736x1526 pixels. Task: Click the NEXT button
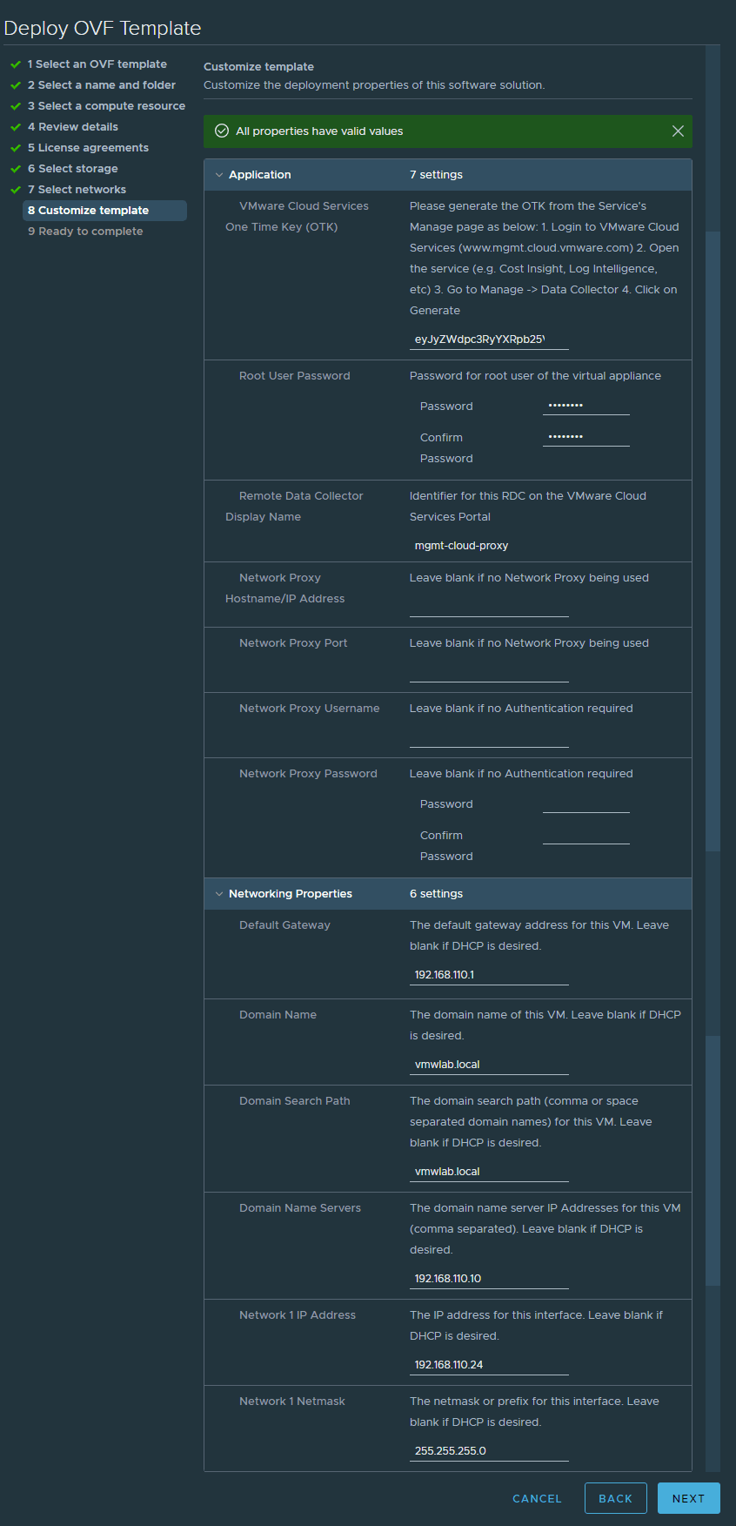click(x=688, y=1498)
